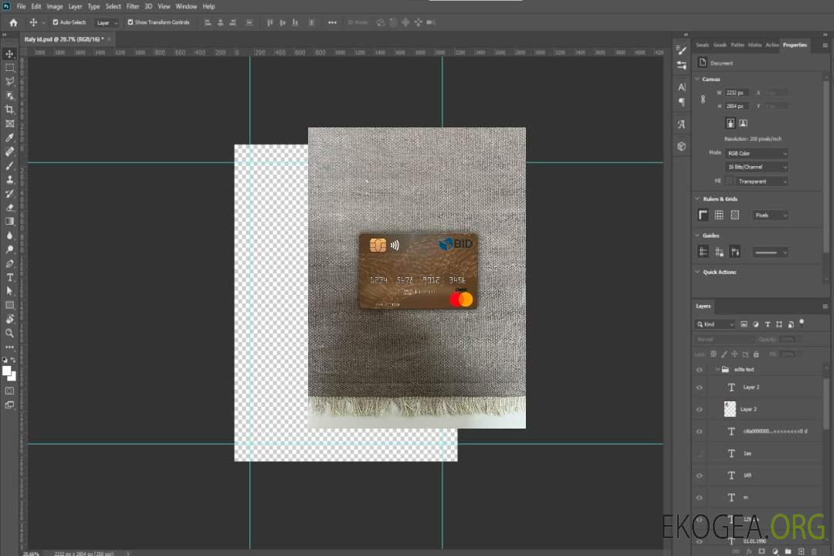Click the canvas width input field

click(x=737, y=93)
